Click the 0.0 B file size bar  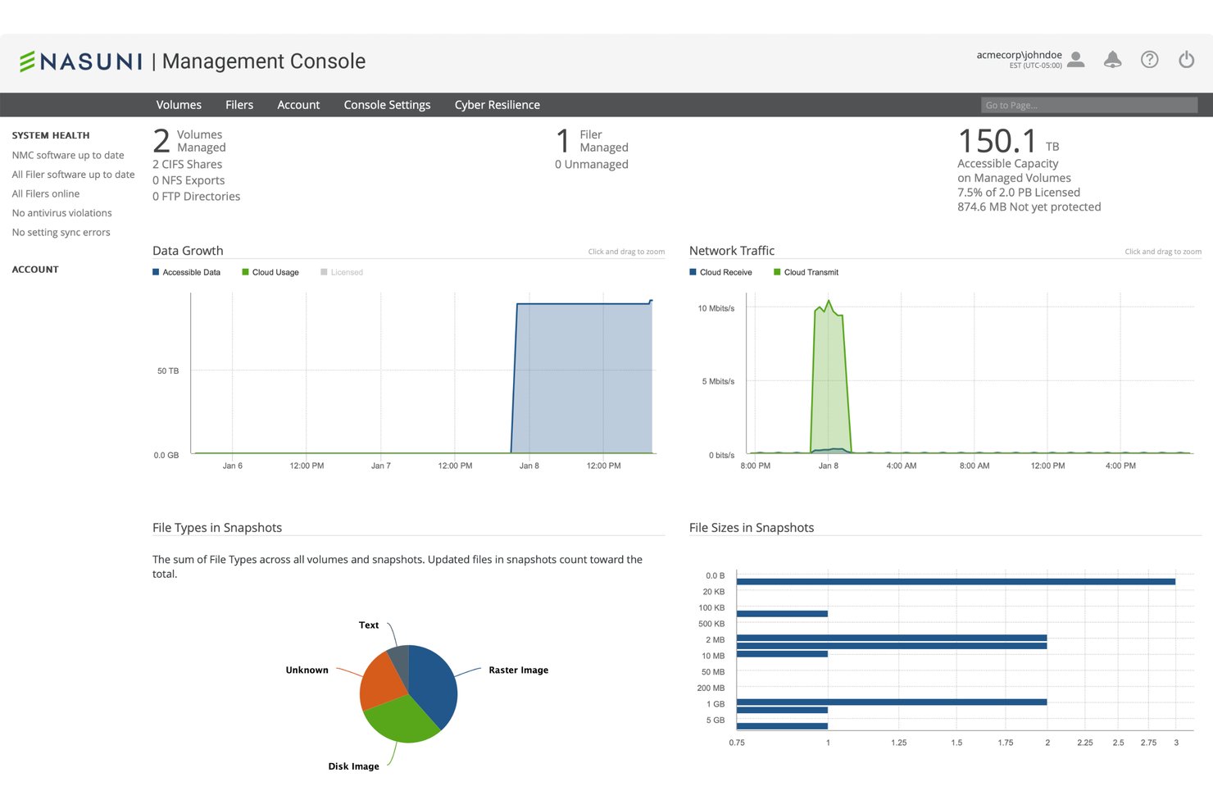tap(956, 582)
